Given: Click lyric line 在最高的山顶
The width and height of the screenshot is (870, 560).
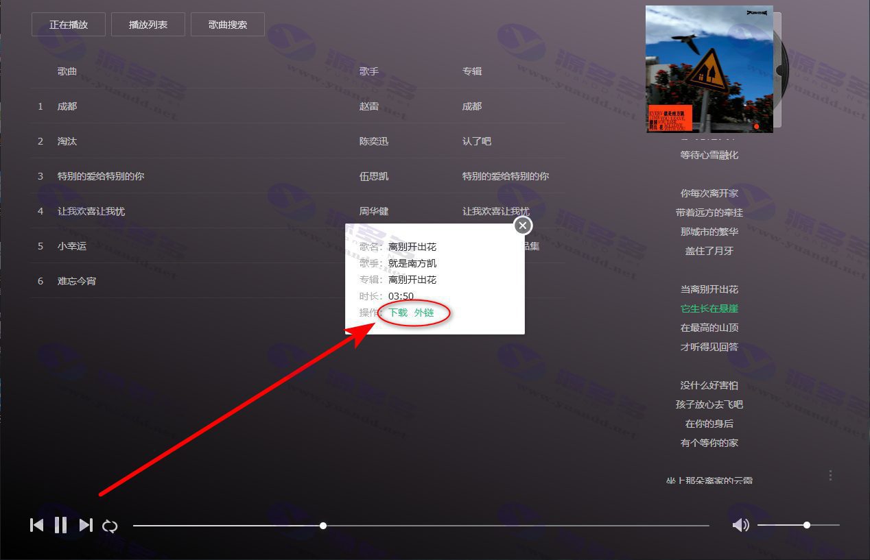Looking at the screenshot, I should (x=709, y=328).
